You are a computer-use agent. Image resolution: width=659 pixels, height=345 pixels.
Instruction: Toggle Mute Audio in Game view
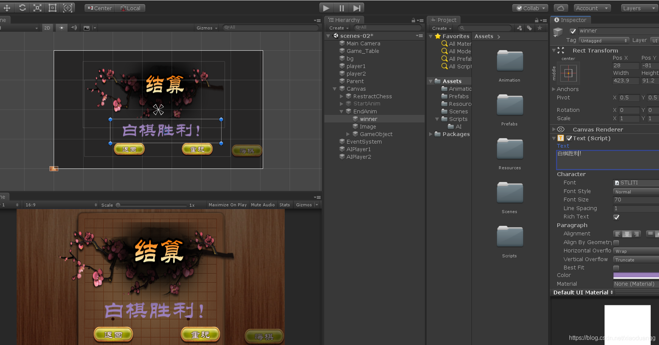[x=263, y=205]
